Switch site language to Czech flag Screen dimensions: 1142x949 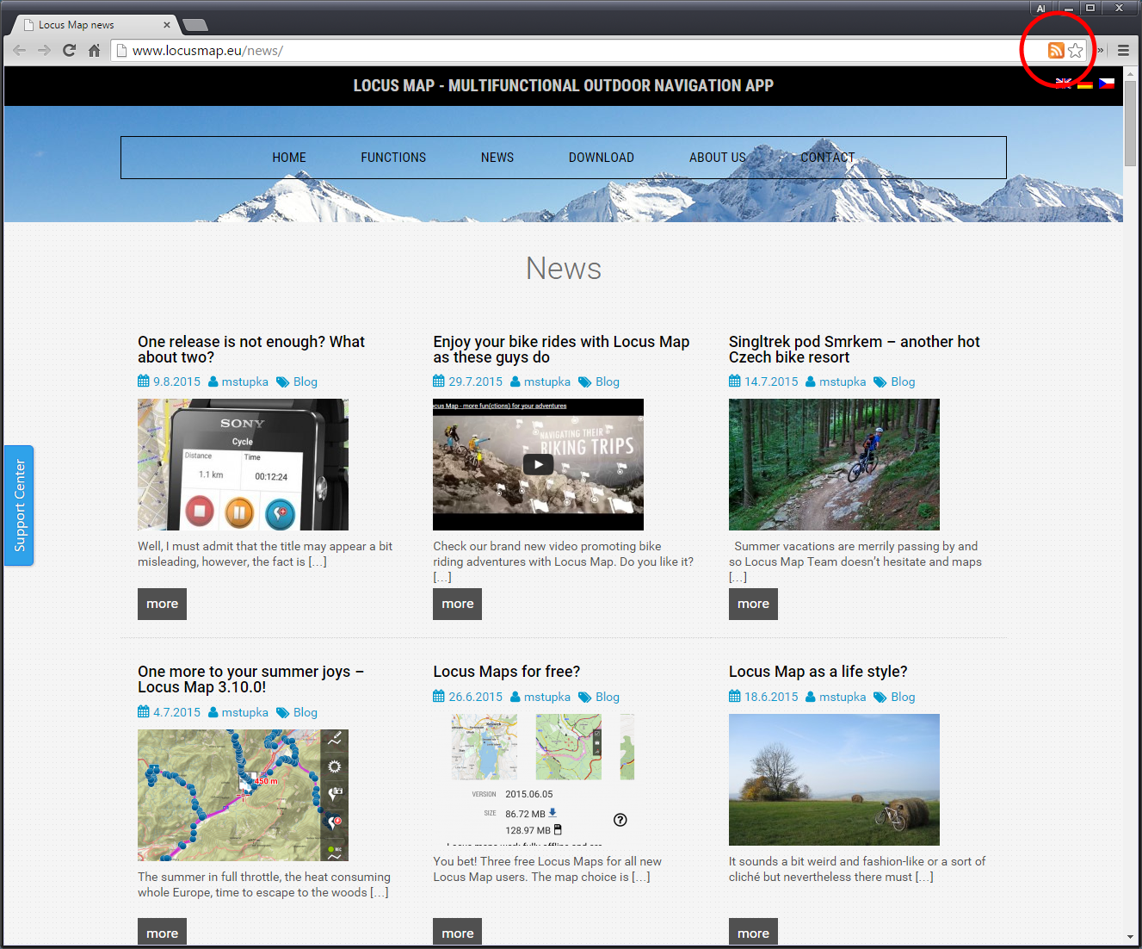pyautogui.click(x=1107, y=84)
